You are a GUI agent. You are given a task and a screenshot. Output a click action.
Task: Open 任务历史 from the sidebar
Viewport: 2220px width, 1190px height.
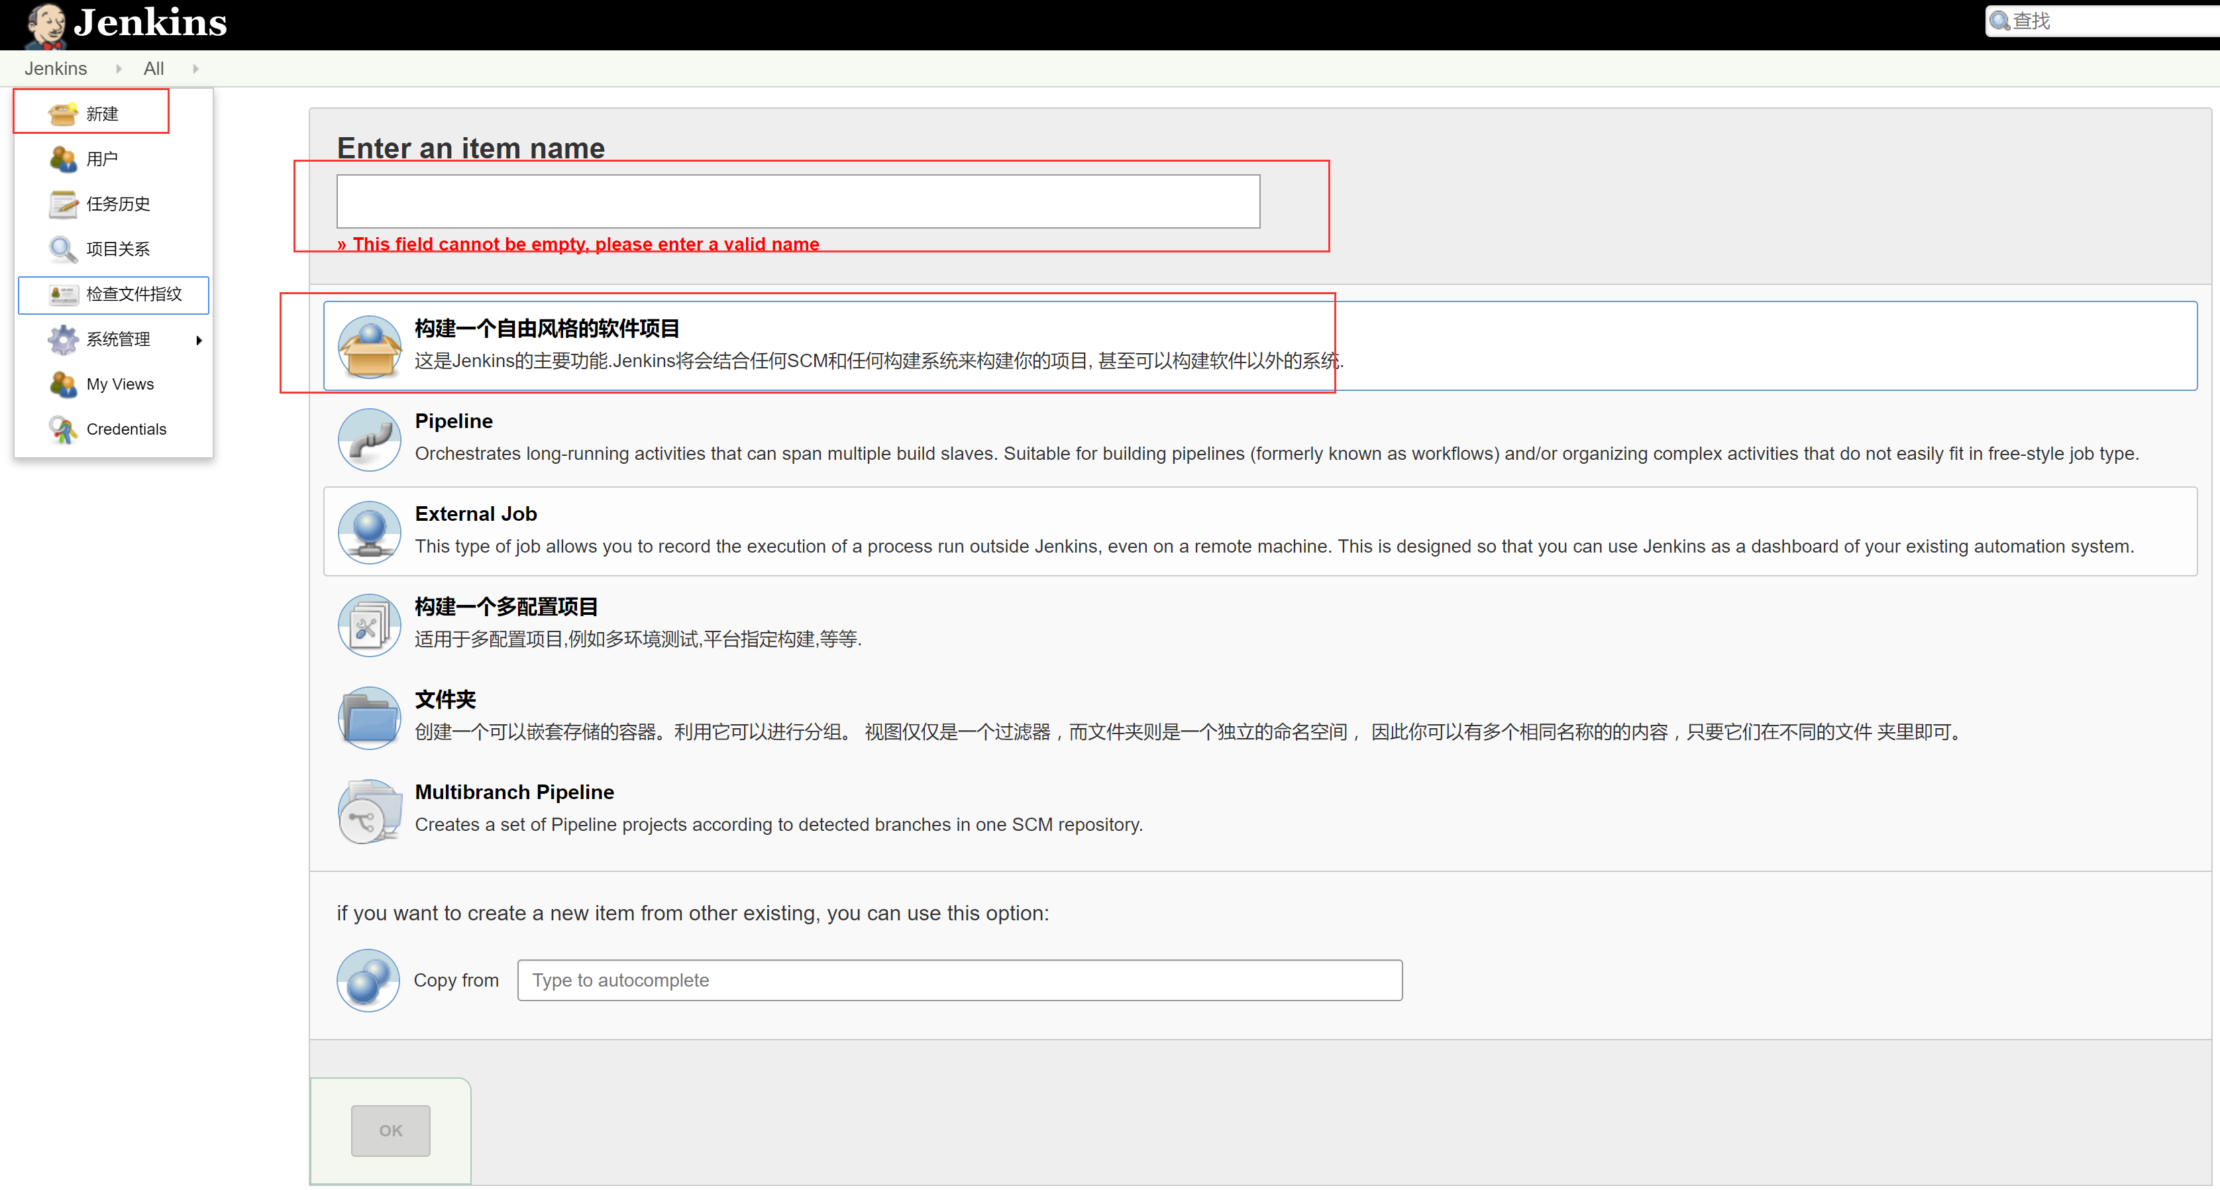[118, 204]
